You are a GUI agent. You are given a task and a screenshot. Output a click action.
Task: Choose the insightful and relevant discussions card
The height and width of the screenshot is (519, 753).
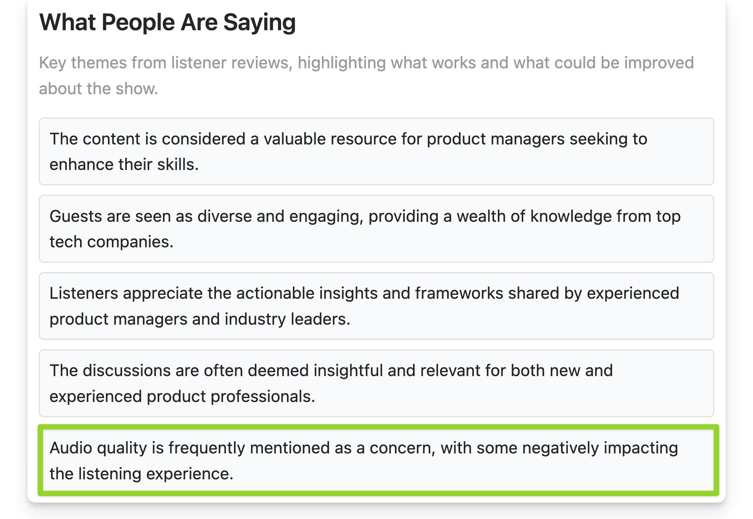click(376, 383)
